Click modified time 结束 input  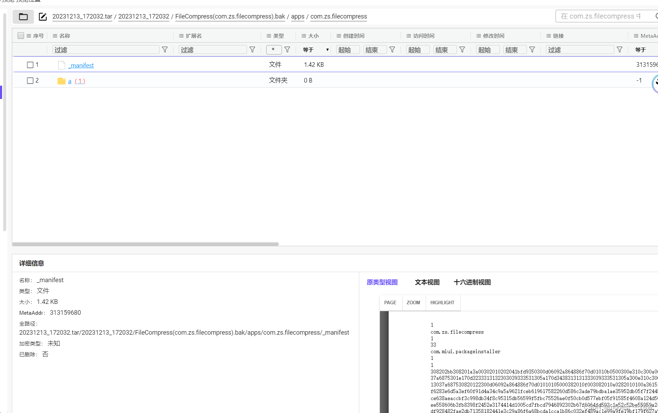click(x=515, y=50)
